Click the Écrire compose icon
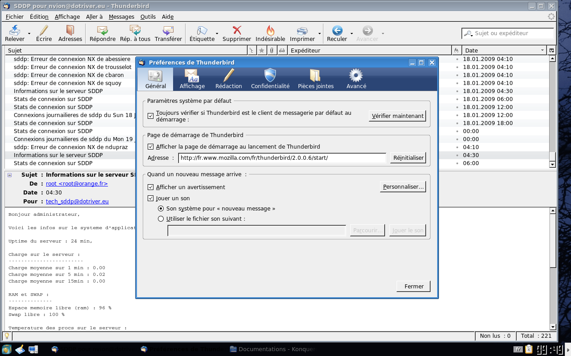This screenshot has height=356, width=571. pos(44,31)
